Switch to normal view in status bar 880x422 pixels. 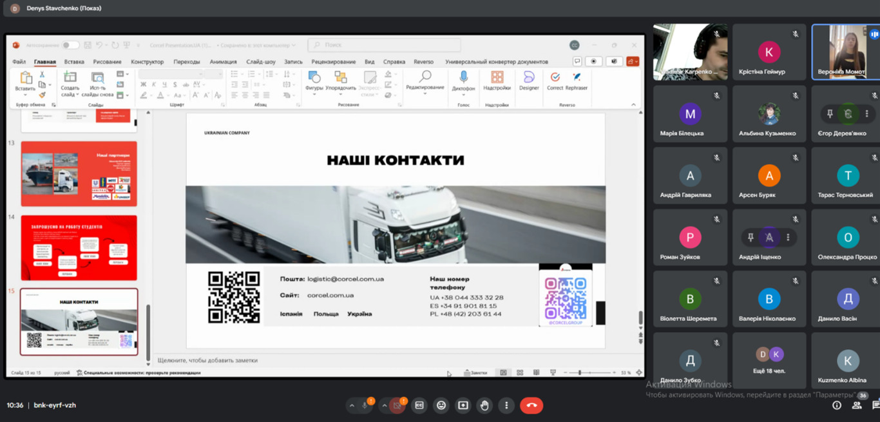(x=504, y=372)
